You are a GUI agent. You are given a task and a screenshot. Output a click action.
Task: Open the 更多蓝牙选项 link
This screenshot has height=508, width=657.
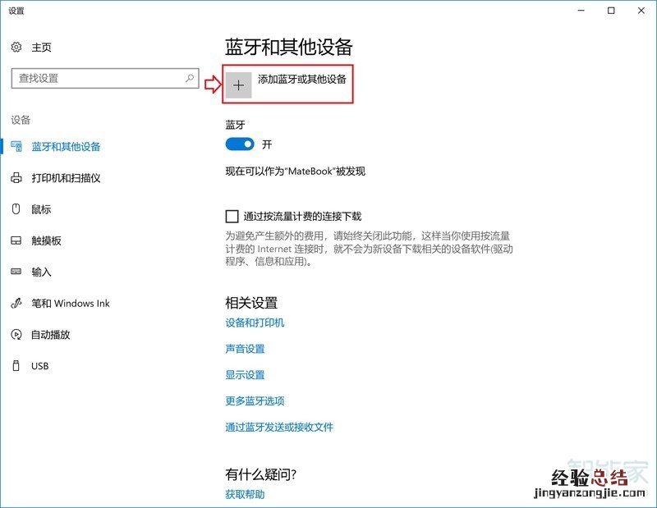[x=255, y=401]
